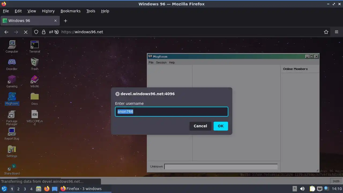Open a new tab with plus
The height and width of the screenshot is (193, 343).
coord(65,21)
